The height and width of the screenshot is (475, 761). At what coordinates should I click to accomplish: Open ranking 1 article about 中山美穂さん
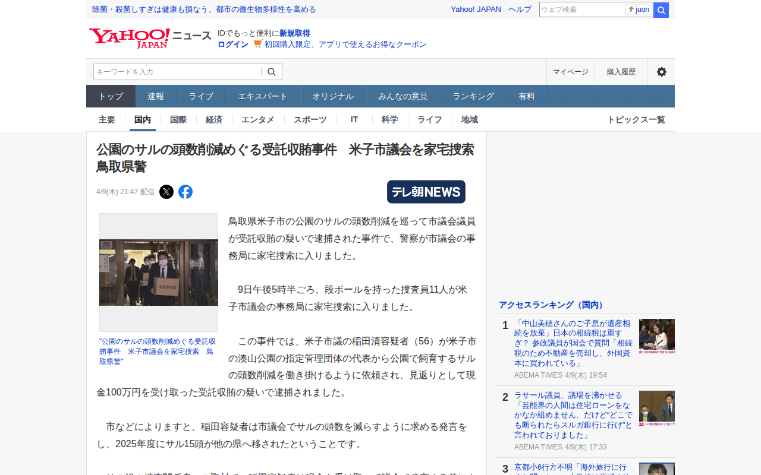[x=574, y=343]
